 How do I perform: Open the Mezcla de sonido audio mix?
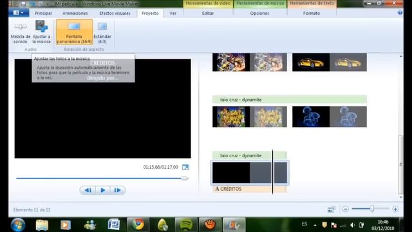click(21, 32)
